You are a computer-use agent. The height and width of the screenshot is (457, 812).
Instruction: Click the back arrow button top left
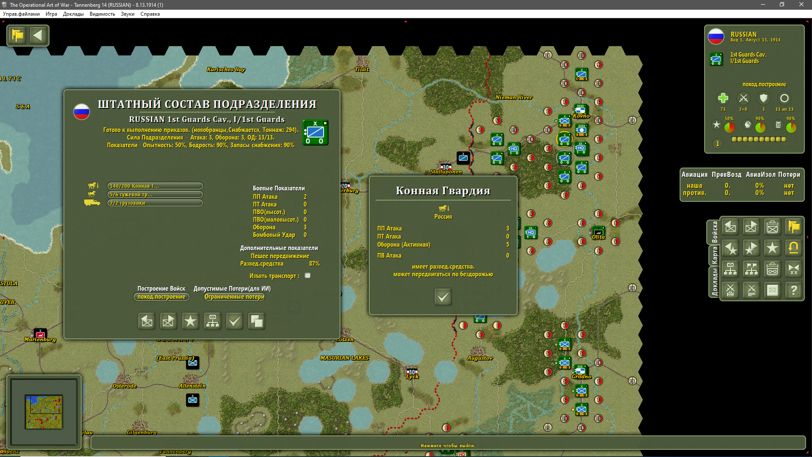(x=38, y=36)
